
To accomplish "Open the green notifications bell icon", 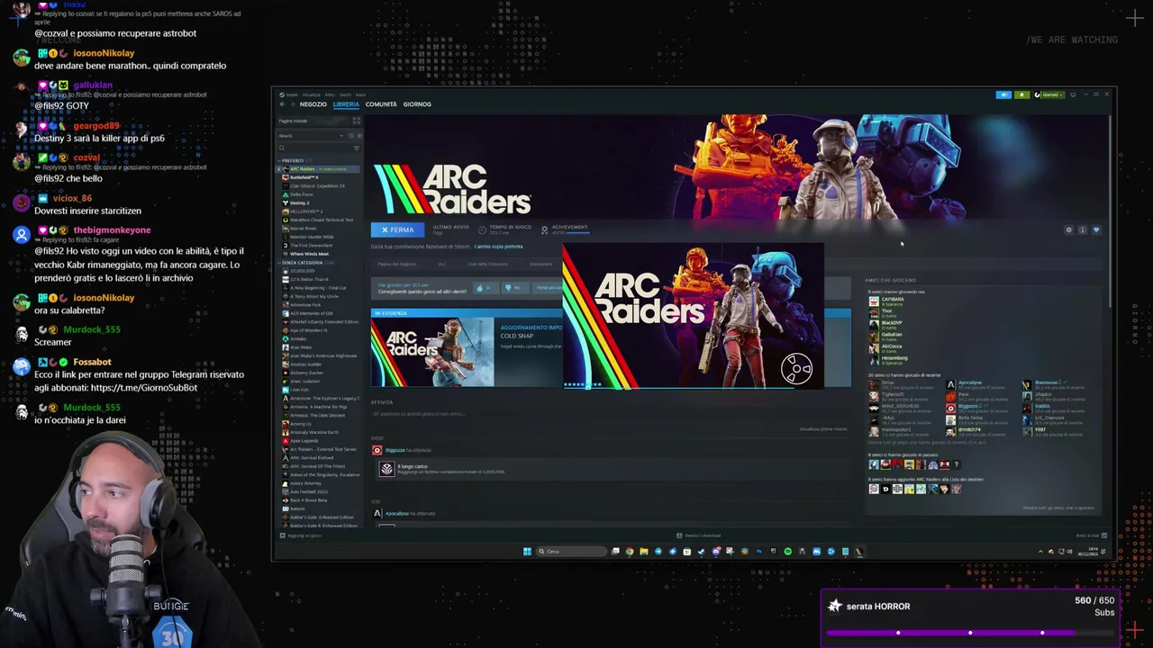I will click(1022, 94).
